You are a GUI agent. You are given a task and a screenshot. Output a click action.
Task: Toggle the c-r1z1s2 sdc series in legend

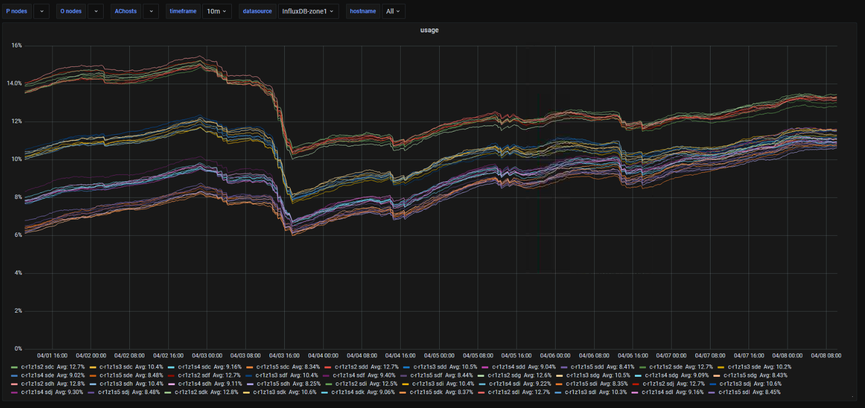pyautogui.click(x=37, y=367)
